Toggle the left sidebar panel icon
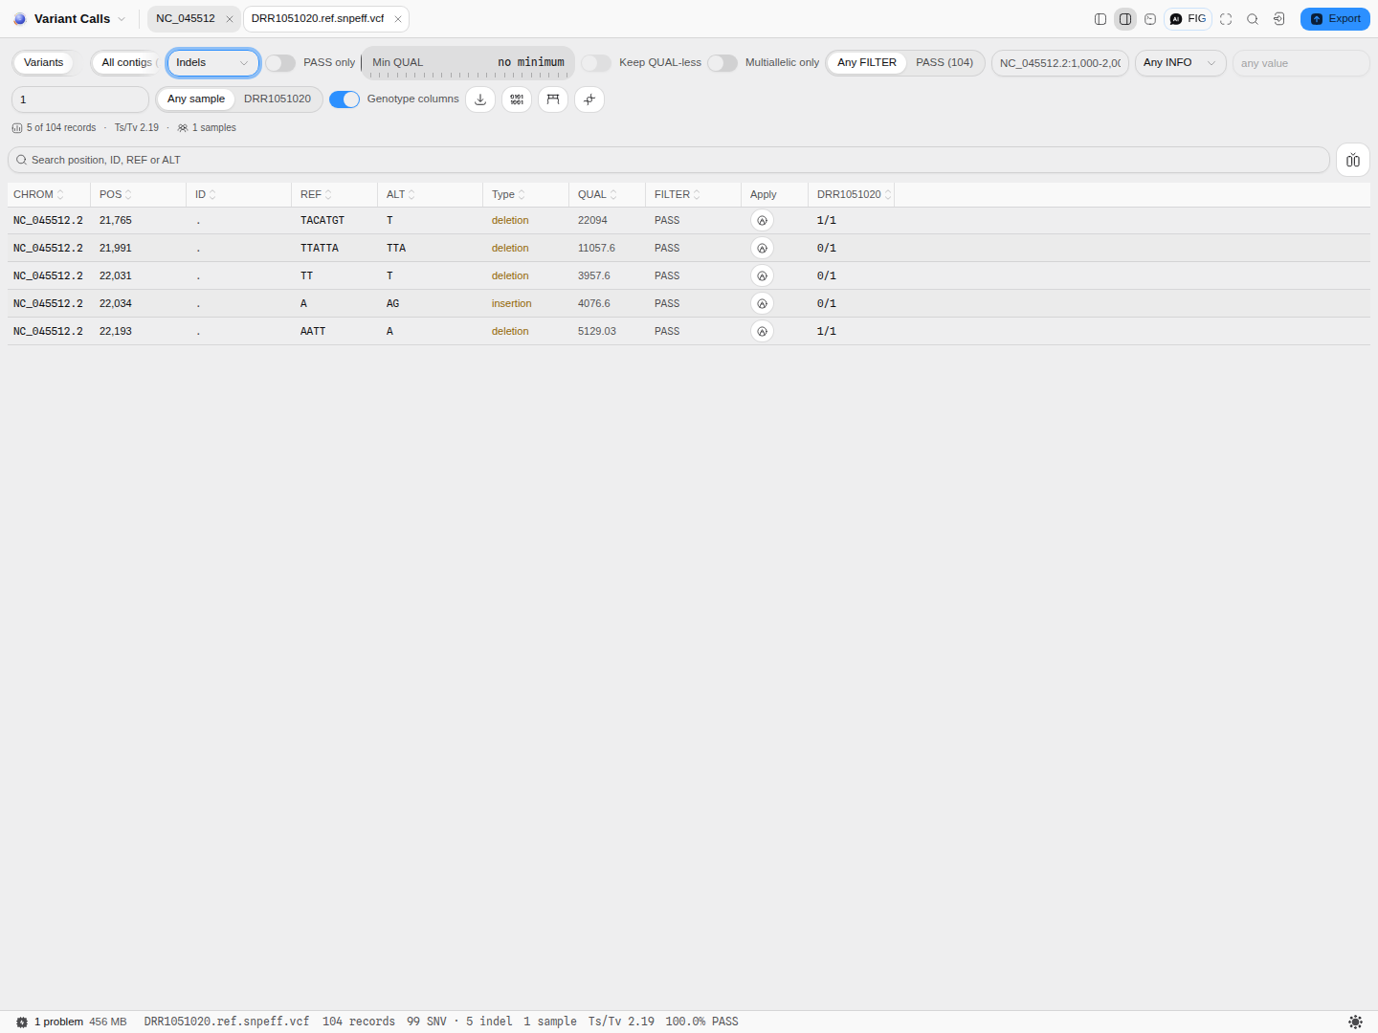Image resolution: width=1378 pixels, height=1033 pixels. 1100,19
